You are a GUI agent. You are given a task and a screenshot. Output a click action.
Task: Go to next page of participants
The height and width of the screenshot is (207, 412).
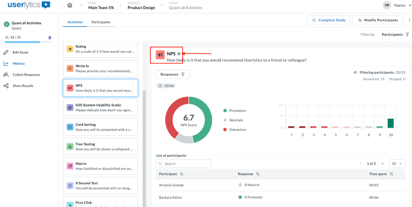tap(383, 164)
